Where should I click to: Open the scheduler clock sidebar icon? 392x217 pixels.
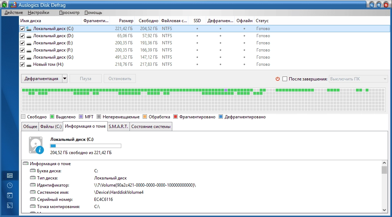(x=10, y=186)
